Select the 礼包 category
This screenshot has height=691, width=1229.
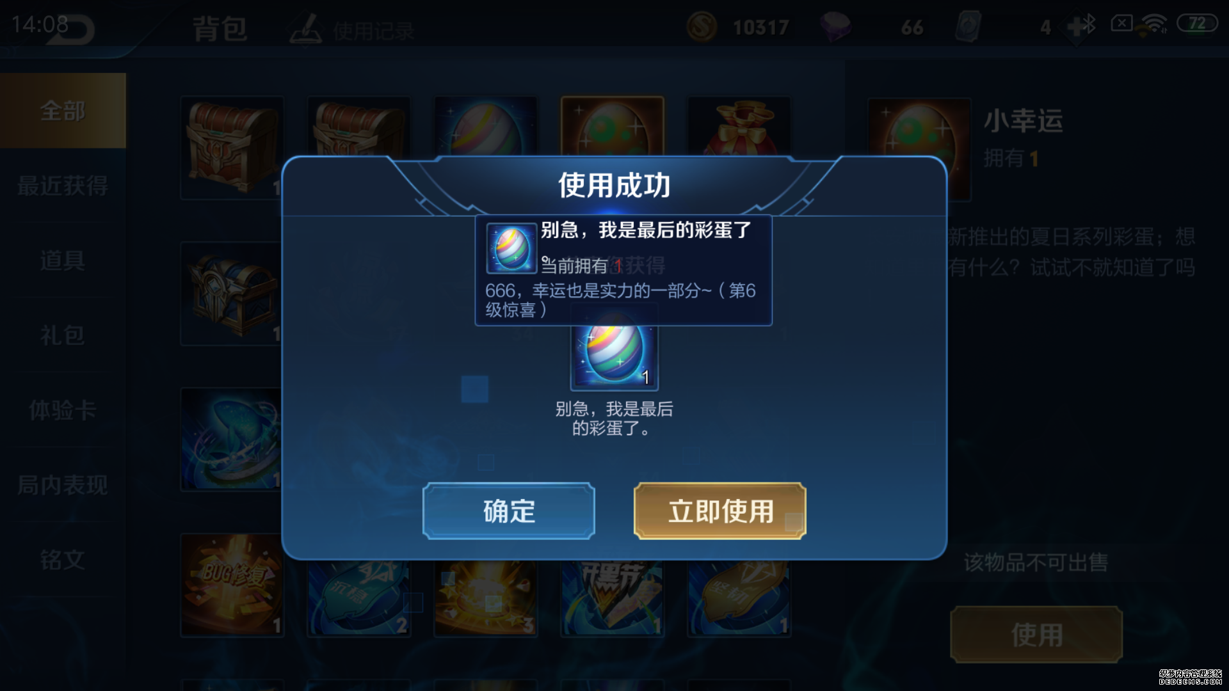pyautogui.click(x=63, y=335)
